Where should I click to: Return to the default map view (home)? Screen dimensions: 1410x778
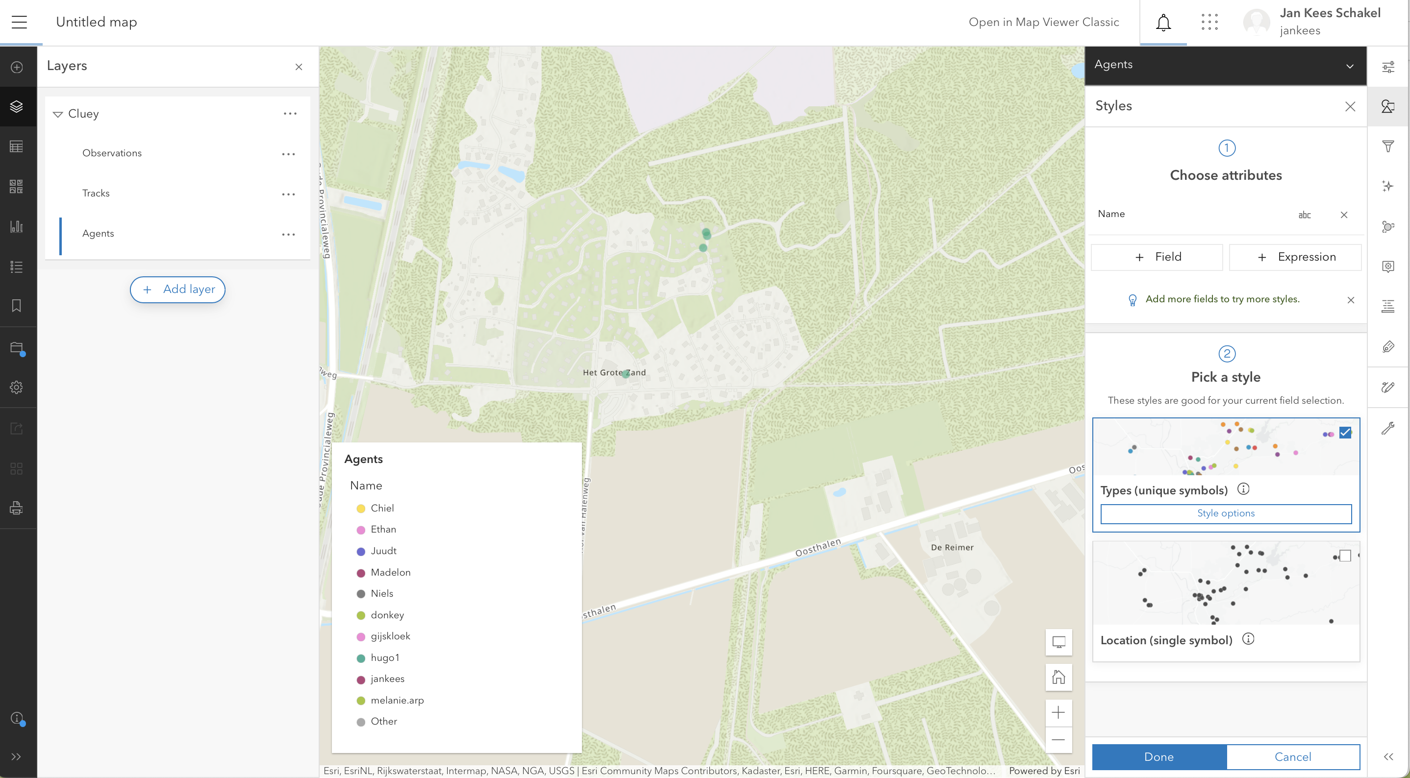[x=1058, y=678]
